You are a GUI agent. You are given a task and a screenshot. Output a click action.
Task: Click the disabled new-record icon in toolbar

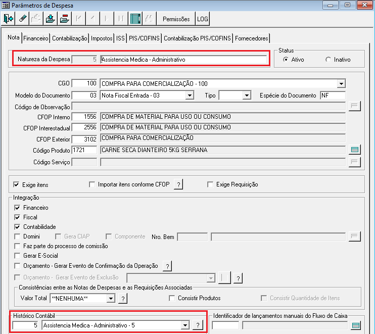point(36,19)
